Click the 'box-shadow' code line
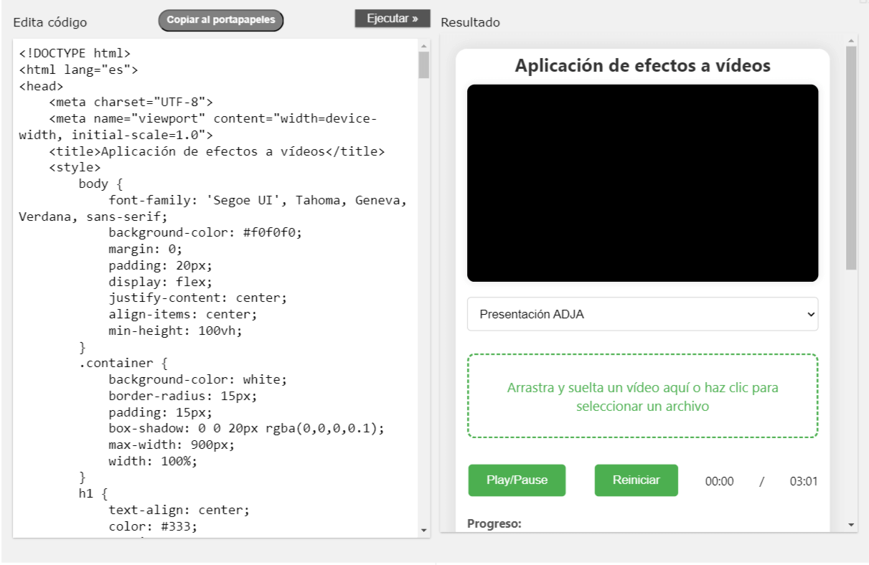The image size is (869, 565). click(247, 429)
